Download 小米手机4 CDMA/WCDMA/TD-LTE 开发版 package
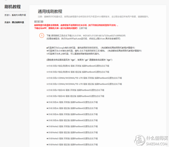 [x=84, y=78]
